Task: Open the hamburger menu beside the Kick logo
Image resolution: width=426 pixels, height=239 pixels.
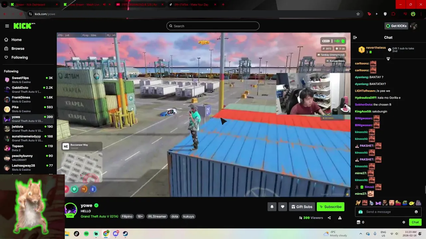Action: click(x=7, y=26)
